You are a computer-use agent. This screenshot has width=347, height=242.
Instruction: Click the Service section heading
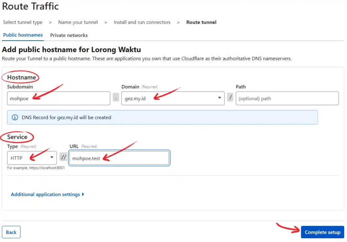click(17, 137)
